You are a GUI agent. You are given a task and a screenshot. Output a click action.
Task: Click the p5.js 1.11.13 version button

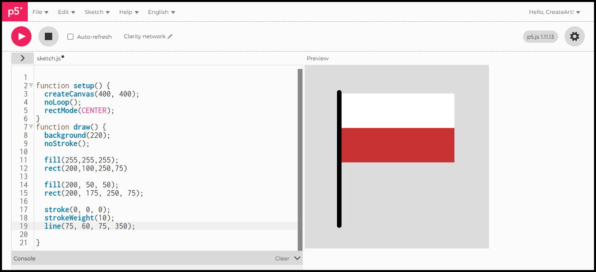(x=540, y=37)
